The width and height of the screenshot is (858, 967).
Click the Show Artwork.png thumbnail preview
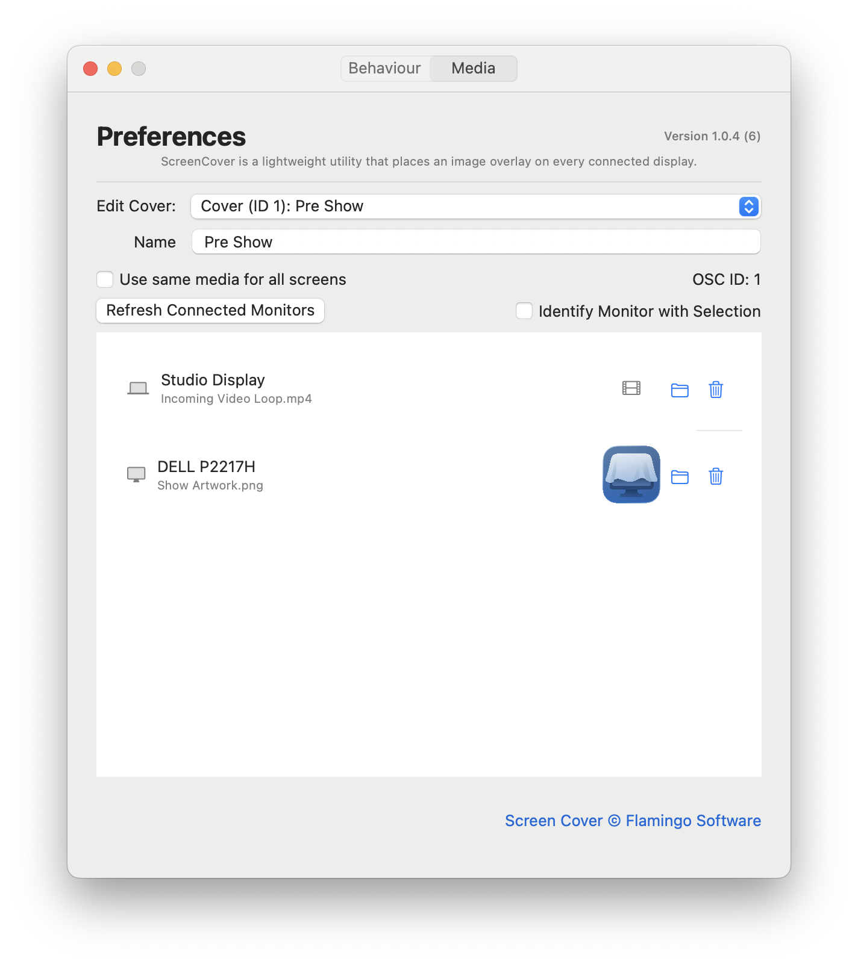click(631, 474)
